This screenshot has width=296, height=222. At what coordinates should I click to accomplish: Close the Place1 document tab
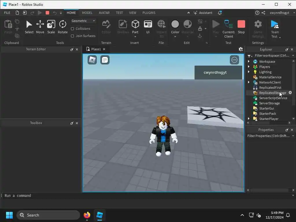tap(104, 49)
